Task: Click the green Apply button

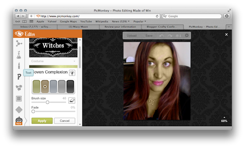Action: click(42, 121)
